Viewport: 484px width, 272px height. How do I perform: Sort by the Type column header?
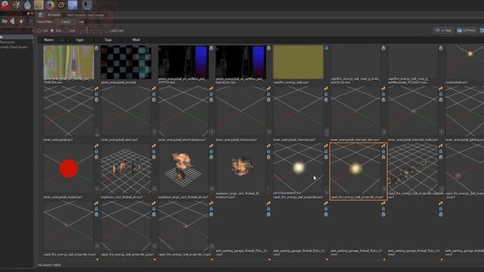tap(79, 40)
